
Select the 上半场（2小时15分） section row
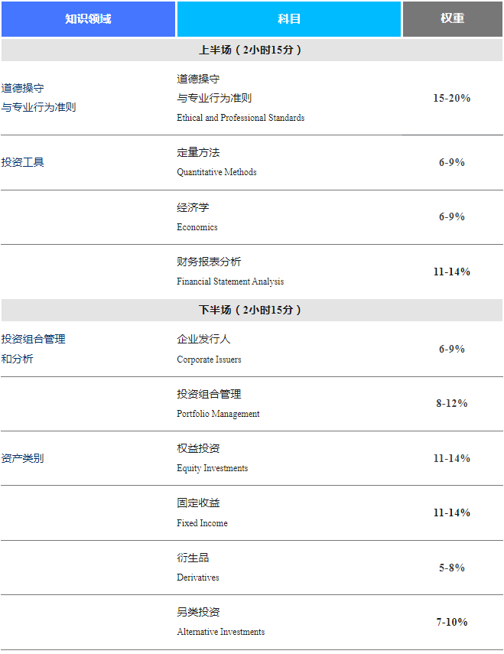point(251,50)
